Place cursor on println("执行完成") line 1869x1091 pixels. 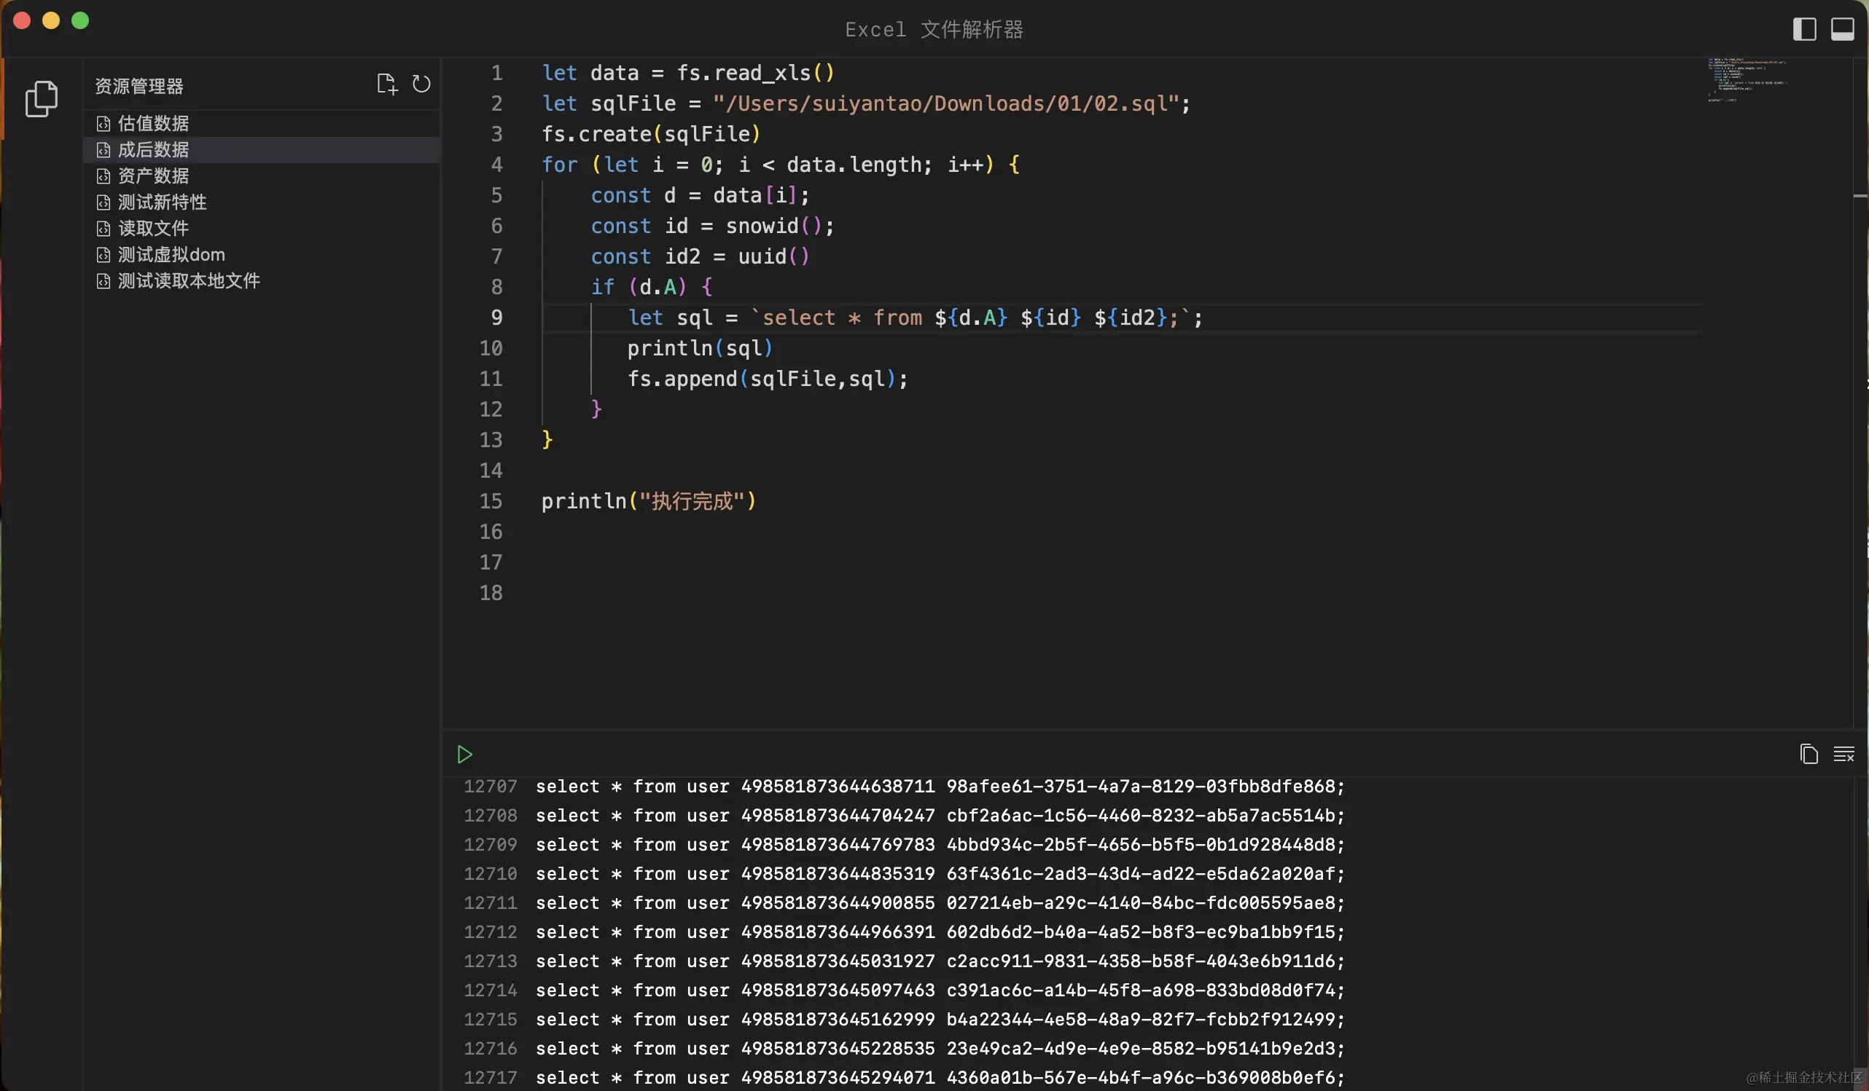(x=648, y=502)
